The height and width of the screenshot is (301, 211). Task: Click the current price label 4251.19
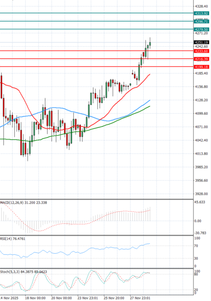[202, 42]
